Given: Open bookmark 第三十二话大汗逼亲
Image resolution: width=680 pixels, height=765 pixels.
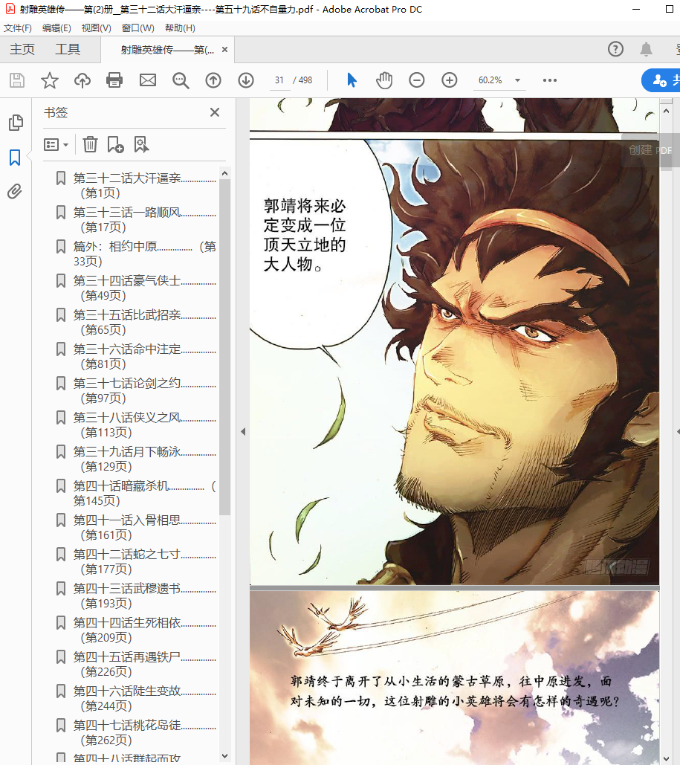Looking at the screenshot, I should [144, 185].
